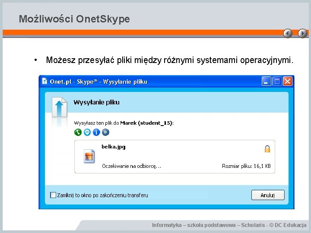Click recipient name Marek (student_15)
Viewport: 311px width, 233px height.
(x=146, y=123)
